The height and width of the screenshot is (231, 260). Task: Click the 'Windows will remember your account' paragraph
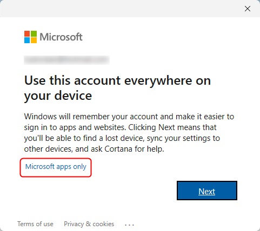coord(129,133)
